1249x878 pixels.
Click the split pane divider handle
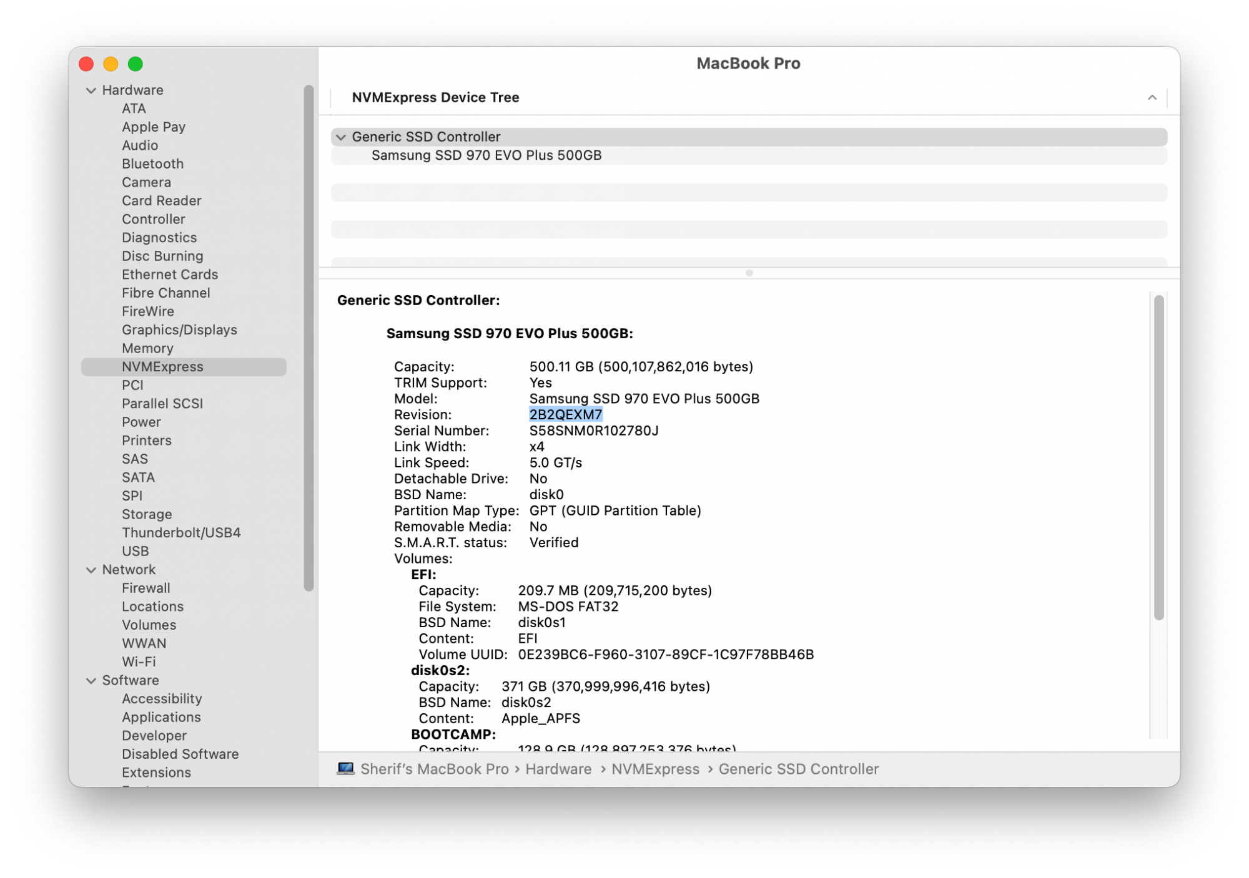point(749,273)
